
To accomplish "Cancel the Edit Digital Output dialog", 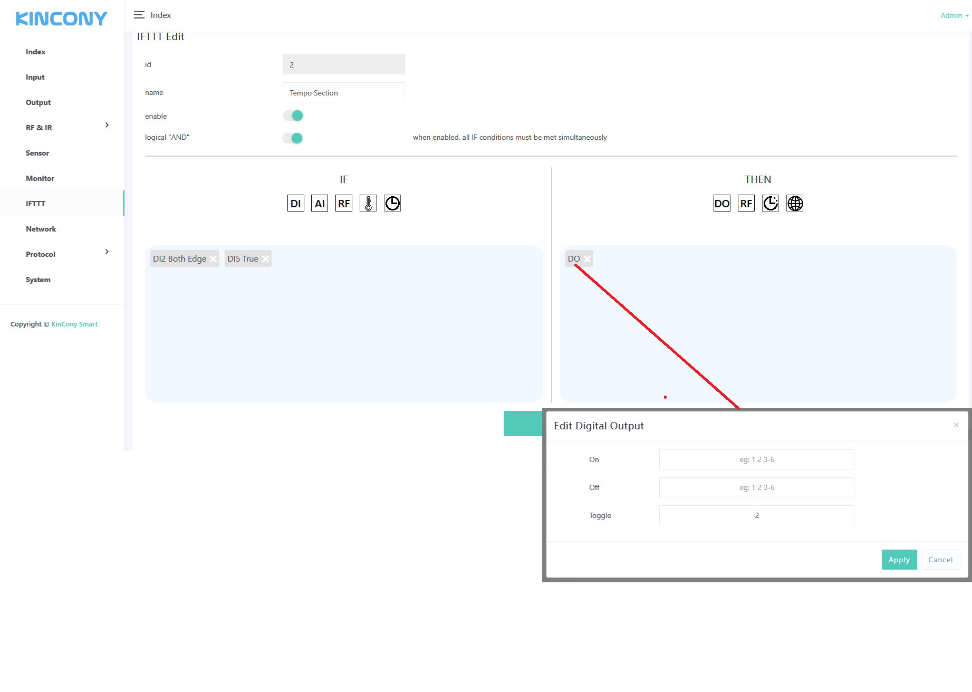I will coord(940,560).
